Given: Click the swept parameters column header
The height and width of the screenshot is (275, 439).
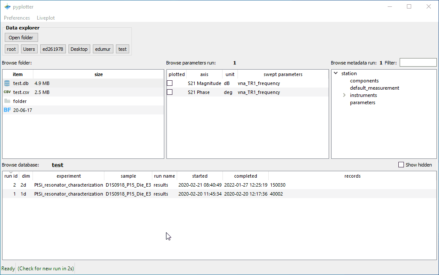Looking at the screenshot, I should click(x=283, y=74).
